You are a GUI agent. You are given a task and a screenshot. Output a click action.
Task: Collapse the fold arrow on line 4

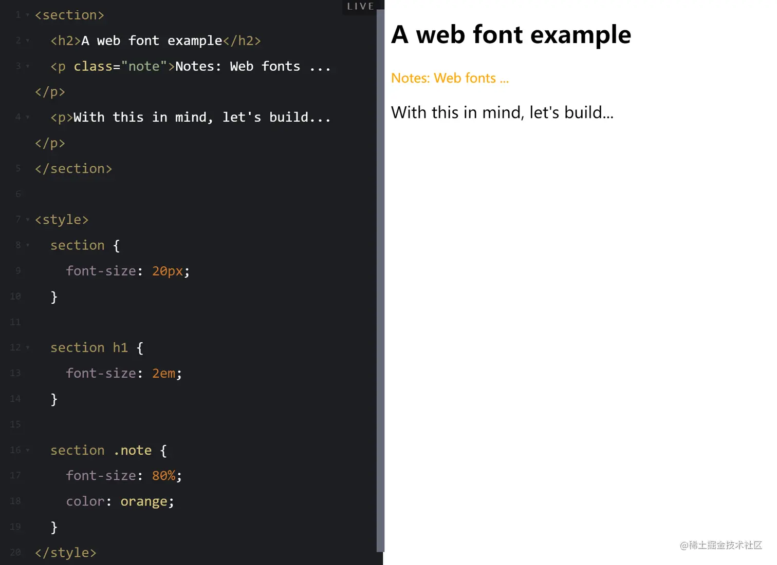click(x=28, y=117)
